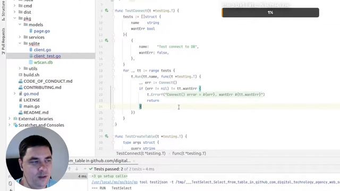
Task: Open the Pull Requests tool window tab
Action: tap(3, 41)
